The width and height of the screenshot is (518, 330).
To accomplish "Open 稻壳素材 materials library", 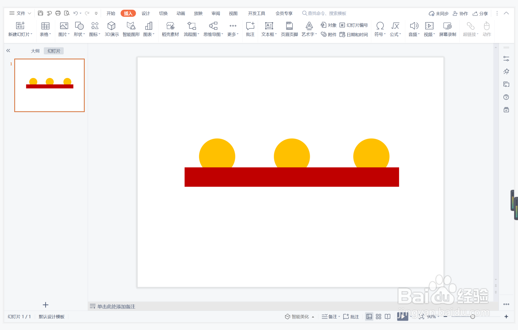I will click(x=170, y=29).
